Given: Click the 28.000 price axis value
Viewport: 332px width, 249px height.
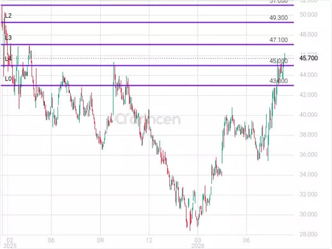Looking at the screenshot, I should click(308, 234).
